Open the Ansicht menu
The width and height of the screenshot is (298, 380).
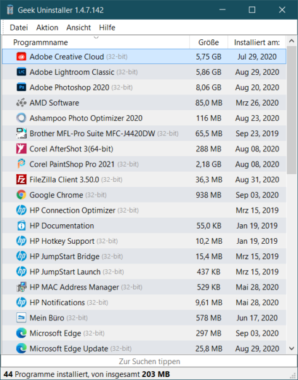[x=78, y=28]
